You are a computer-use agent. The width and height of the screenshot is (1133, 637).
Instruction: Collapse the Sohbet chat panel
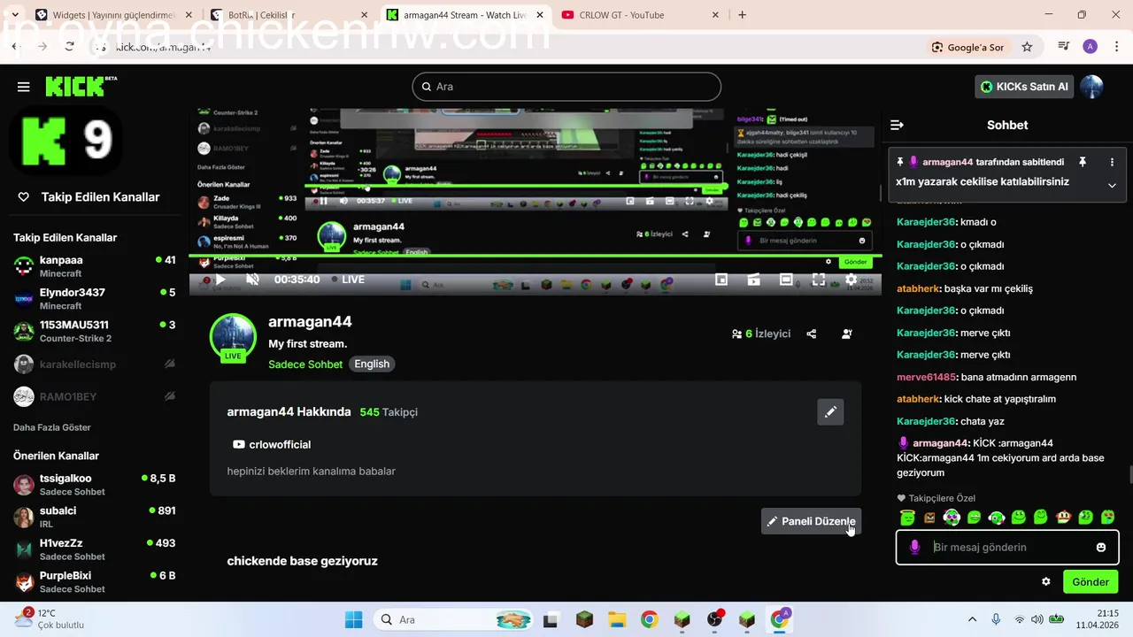(x=897, y=125)
